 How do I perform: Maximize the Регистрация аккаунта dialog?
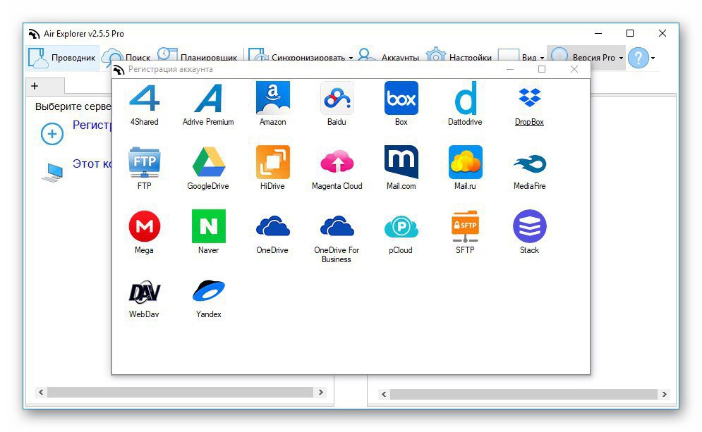click(x=542, y=69)
